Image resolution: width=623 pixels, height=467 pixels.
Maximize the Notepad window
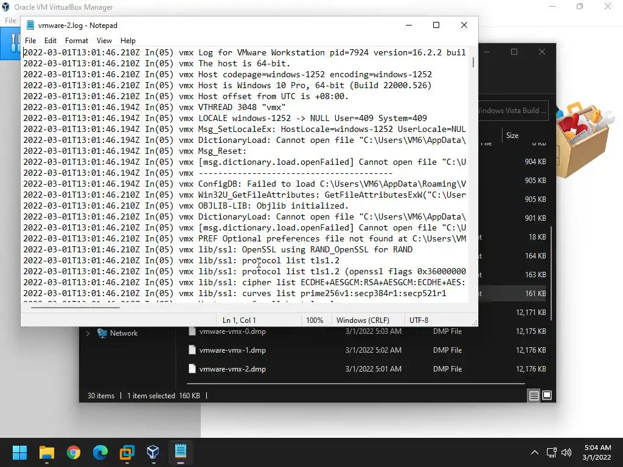pos(436,25)
